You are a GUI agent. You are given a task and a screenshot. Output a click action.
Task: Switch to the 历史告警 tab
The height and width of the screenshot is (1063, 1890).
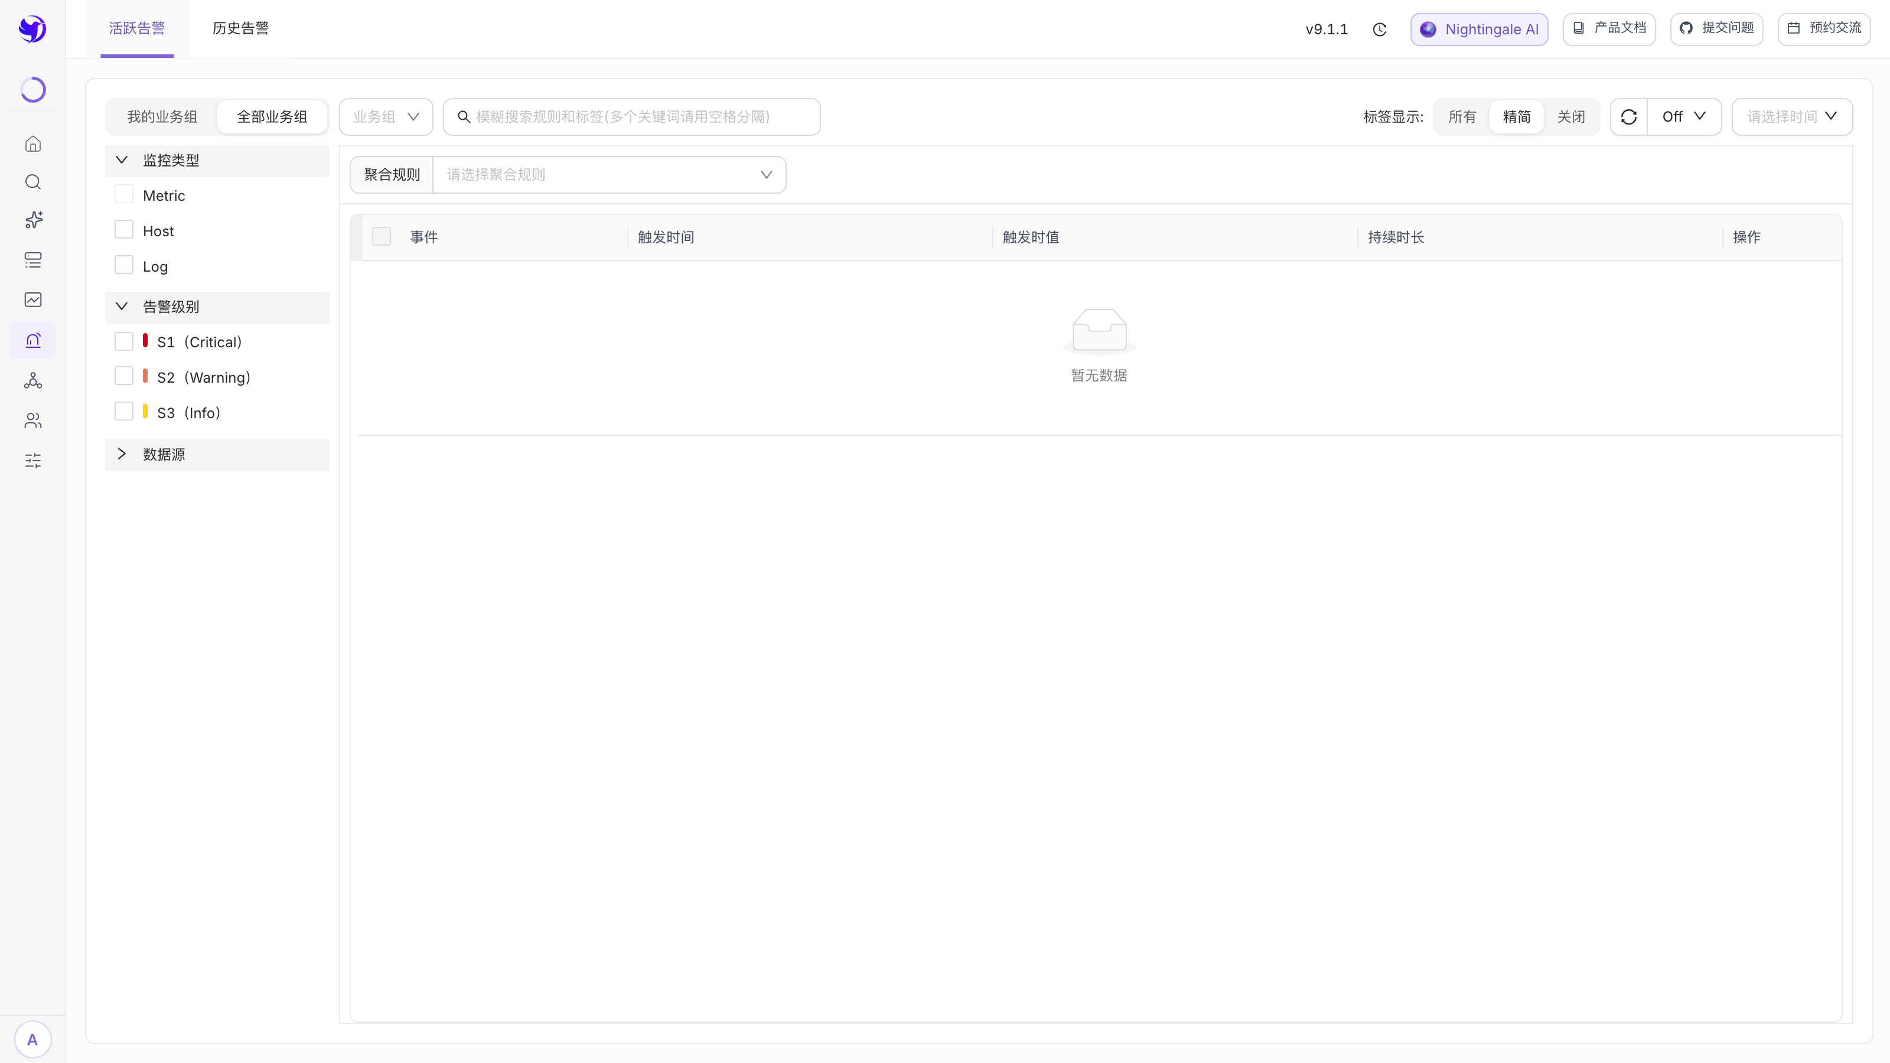(240, 28)
